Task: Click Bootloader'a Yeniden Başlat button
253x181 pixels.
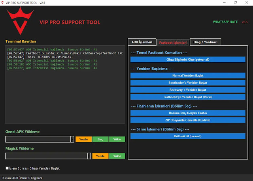Action: pos(188,83)
